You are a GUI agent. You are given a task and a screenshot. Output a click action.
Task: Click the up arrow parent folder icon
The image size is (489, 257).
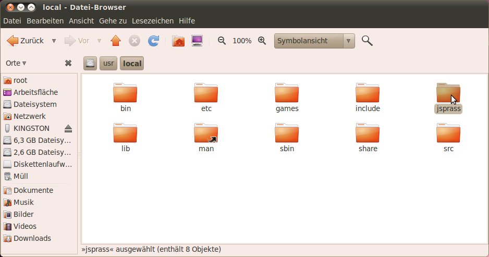tap(116, 41)
